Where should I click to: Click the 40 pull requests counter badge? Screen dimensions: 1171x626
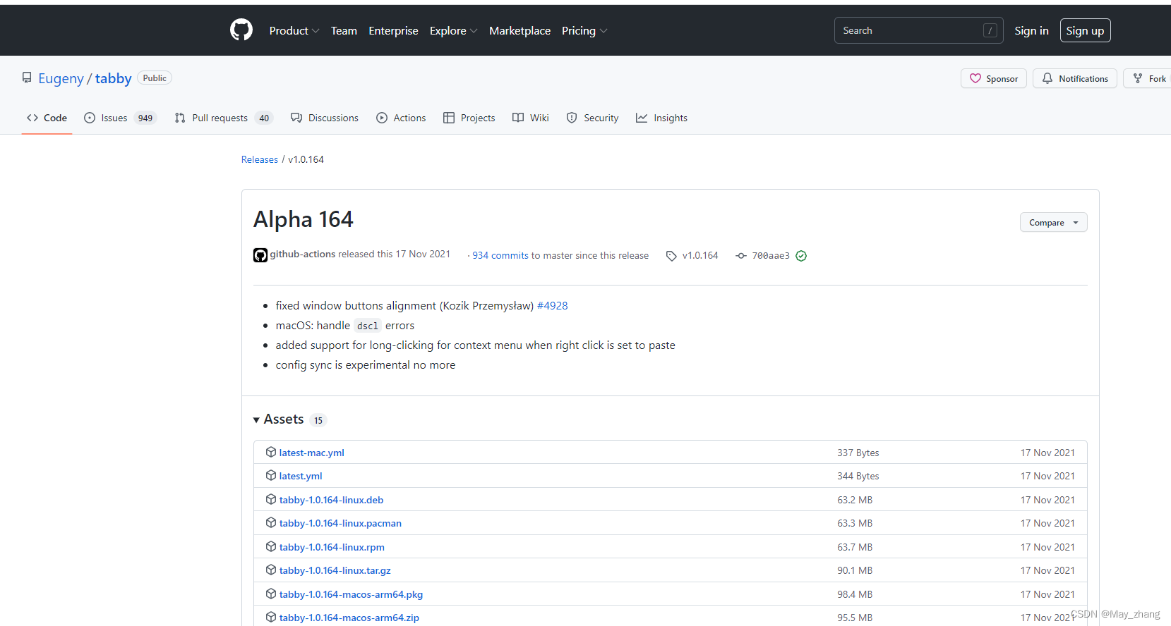click(x=264, y=118)
